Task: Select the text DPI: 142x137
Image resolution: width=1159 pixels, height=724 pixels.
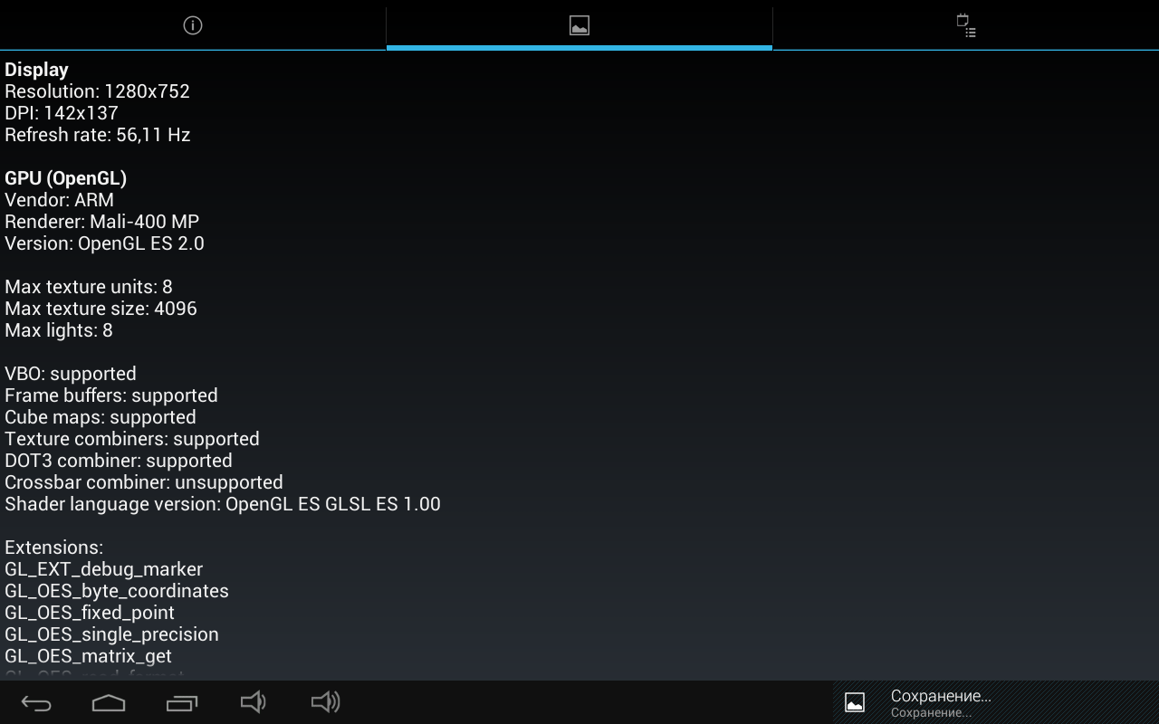Action: click(x=62, y=113)
